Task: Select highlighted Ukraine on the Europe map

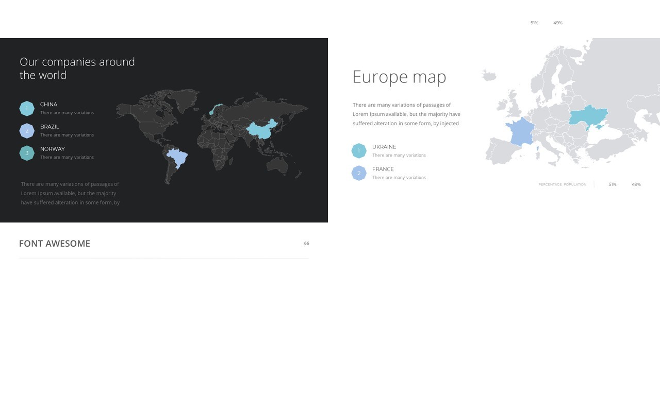Action: tap(589, 117)
